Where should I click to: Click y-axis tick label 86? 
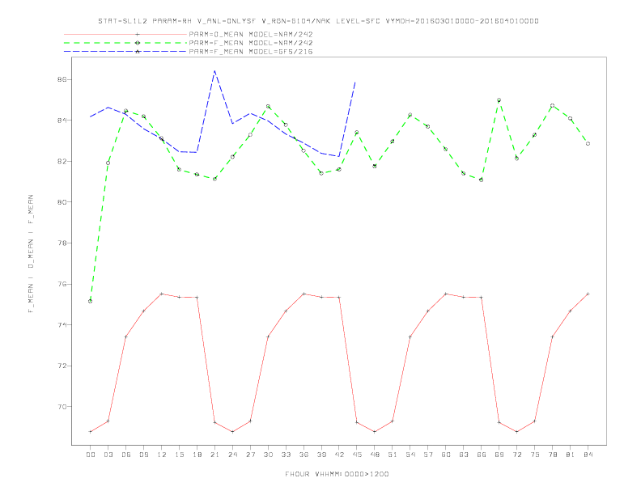(x=62, y=79)
